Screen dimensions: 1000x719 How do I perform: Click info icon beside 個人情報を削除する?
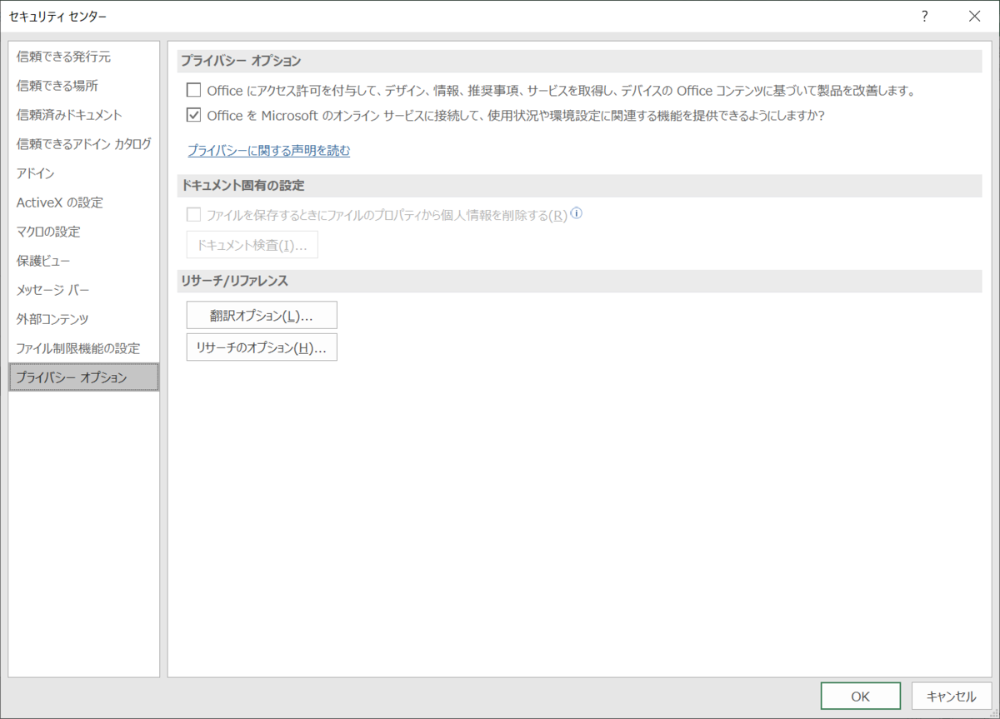[x=576, y=213]
